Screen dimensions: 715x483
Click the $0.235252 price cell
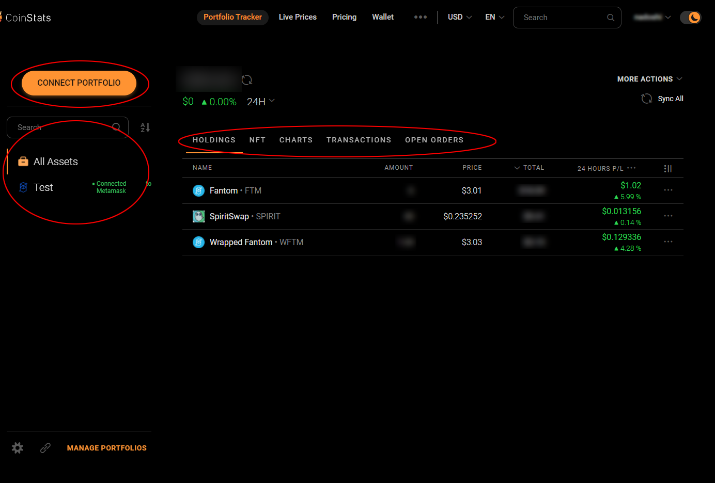coord(463,216)
